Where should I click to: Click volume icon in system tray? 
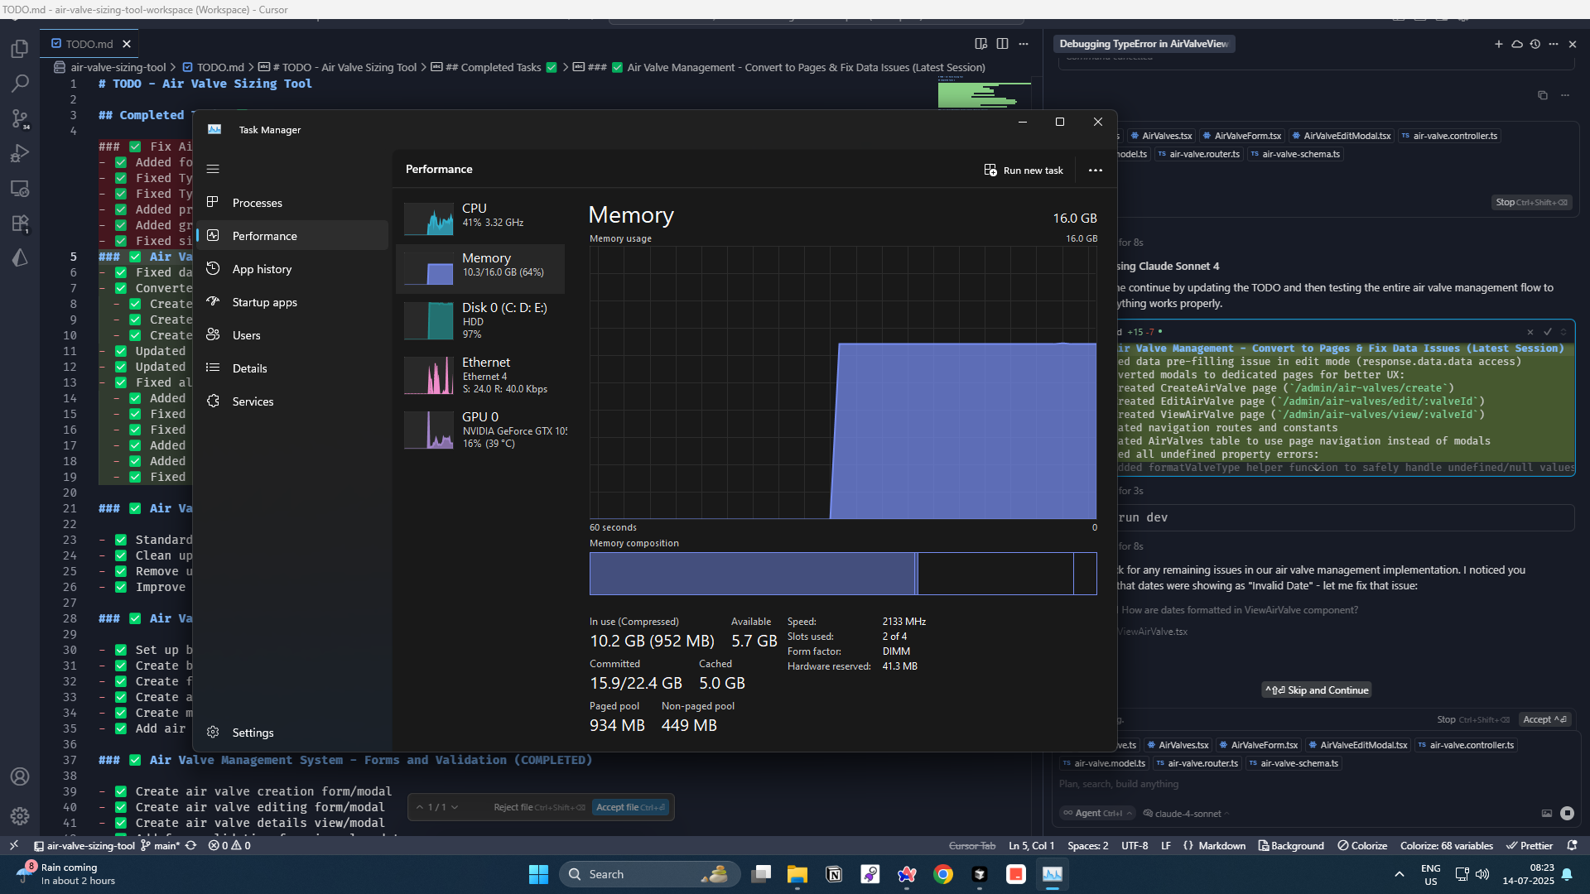point(1482,874)
